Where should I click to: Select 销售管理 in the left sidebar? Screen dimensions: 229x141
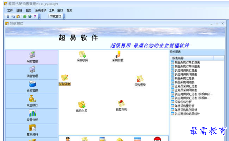click(x=32, y=72)
